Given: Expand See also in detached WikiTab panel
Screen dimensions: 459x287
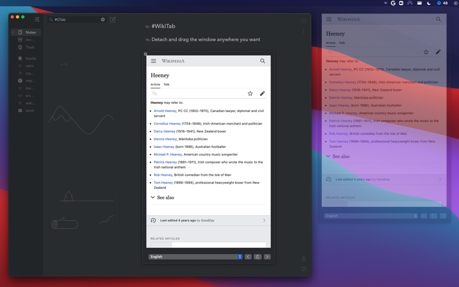Looking at the screenshot, I should click(338, 156).
